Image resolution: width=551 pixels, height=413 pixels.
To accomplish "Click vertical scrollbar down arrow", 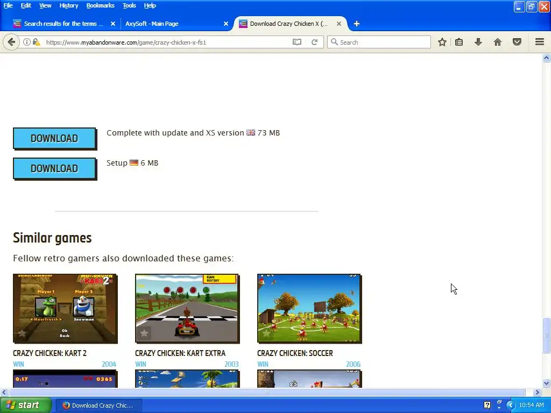I will point(546,383).
